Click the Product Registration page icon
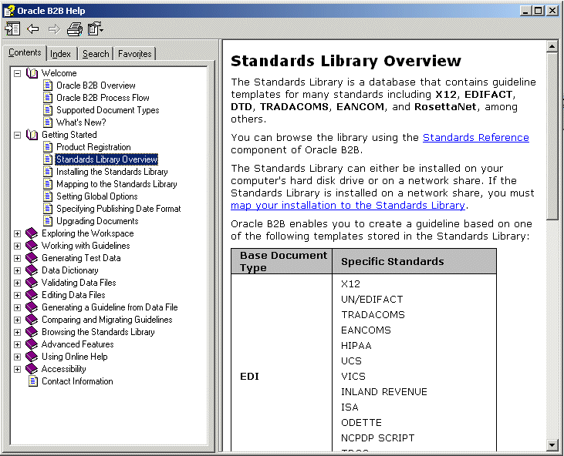Screen dimensions: 564x456 coord(48,147)
